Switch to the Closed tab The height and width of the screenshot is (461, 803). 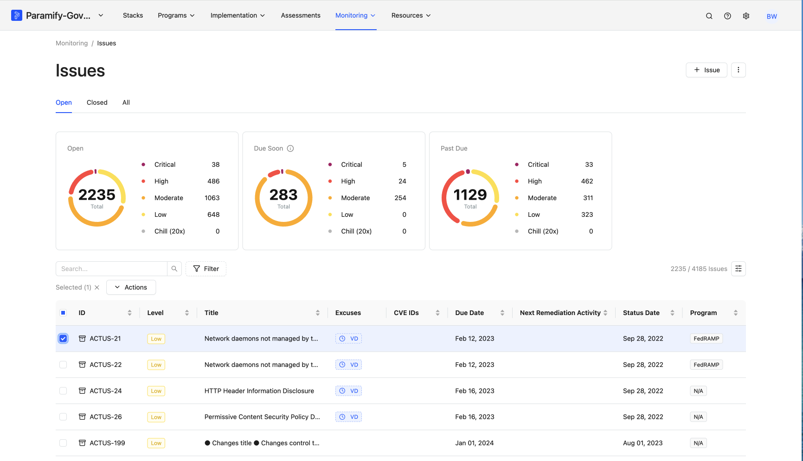tap(97, 102)
